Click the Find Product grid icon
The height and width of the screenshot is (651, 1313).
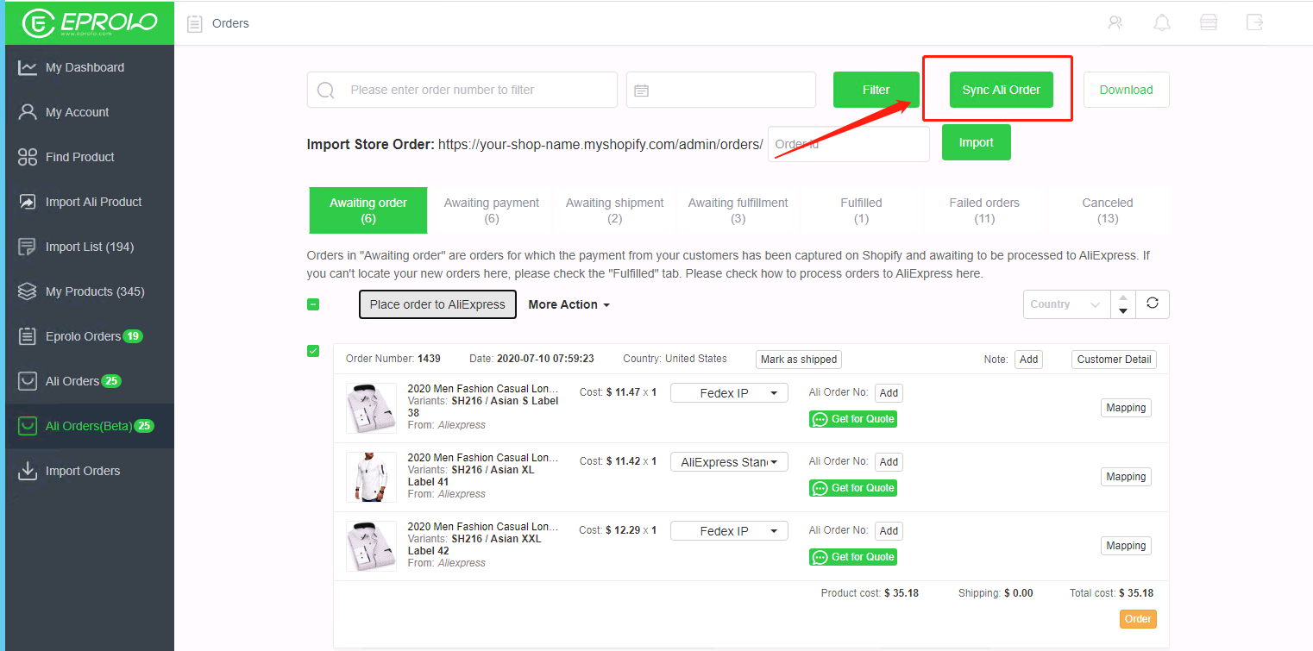(28, 157)
